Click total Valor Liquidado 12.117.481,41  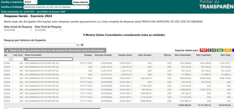204,105
